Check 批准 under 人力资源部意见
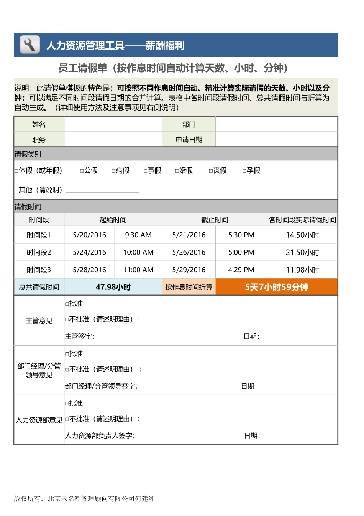Image resolution: width=364 pixels, height=516 pixels. click(67, 404)
